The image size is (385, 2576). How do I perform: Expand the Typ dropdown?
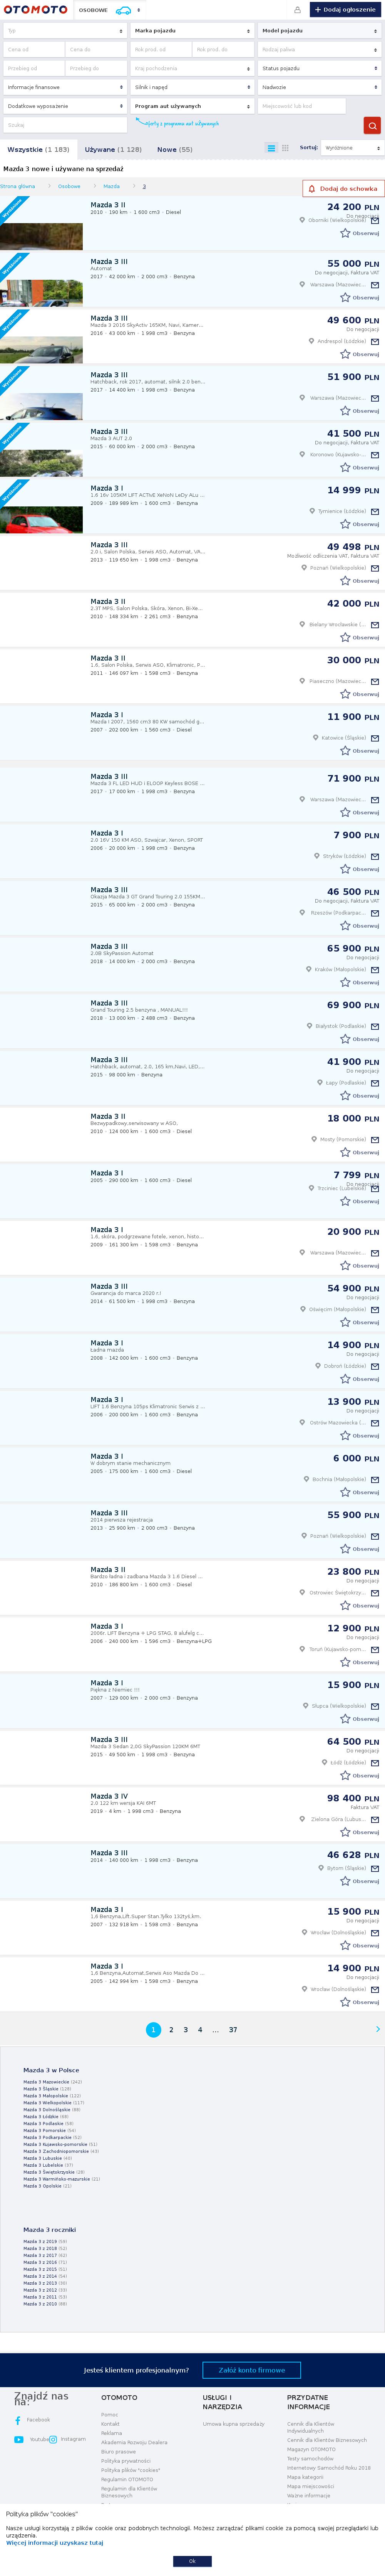[x=65, y=31]
